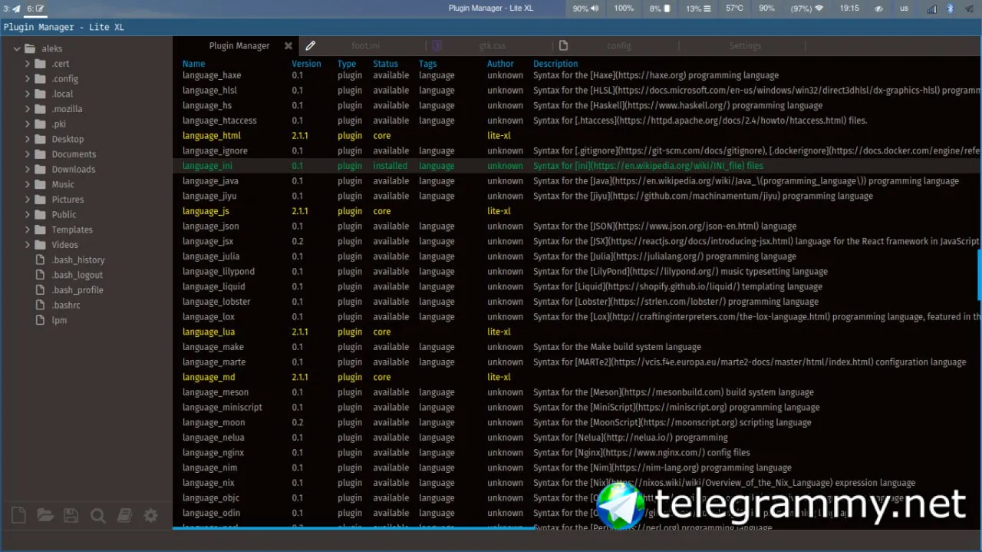Open search with the magnifier icon
982x552 pixels.
[x=97, y=516]
